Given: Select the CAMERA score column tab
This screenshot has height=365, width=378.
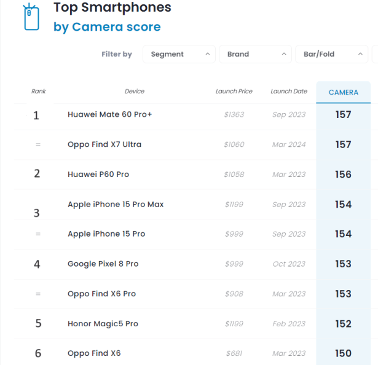Looking at the screenshot, I should point(343,92).
